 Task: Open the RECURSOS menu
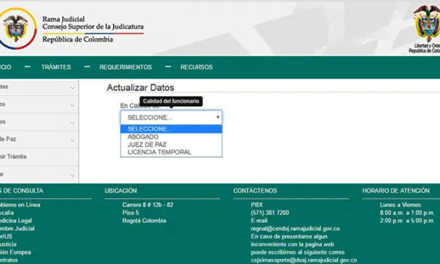(x=197, y=67)
